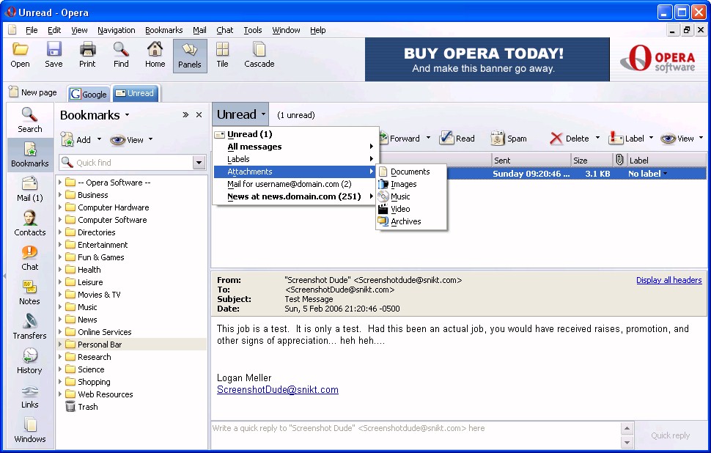Click the Display all headers link
Screen dimensions: 711x453
668,280
